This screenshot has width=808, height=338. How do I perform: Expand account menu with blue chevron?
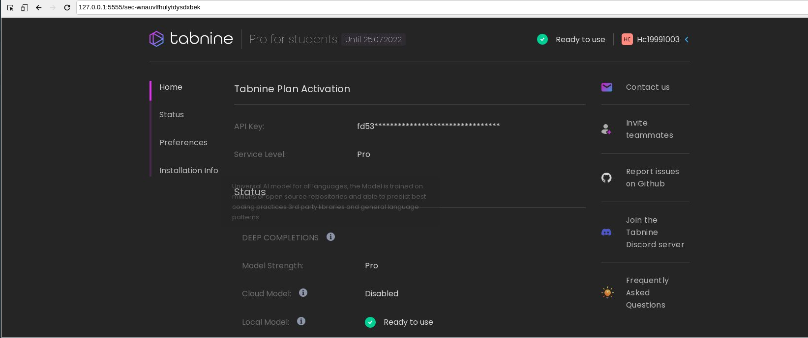click(x=687, y=39)
